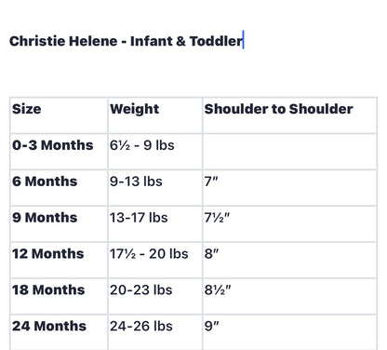Click the 18 Months size cell
The height and width of the screenshot is (350, 387).
pos(59,296)
